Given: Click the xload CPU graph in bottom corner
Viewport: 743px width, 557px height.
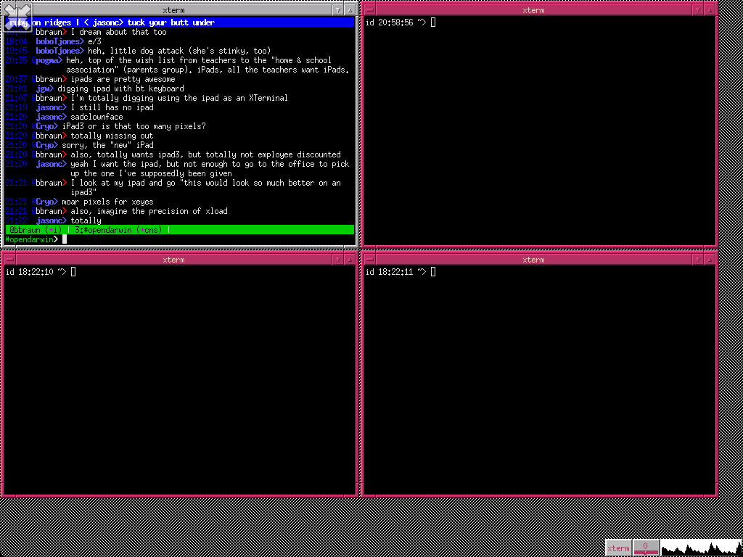Looking at the screenshot, I should (701, 548).
